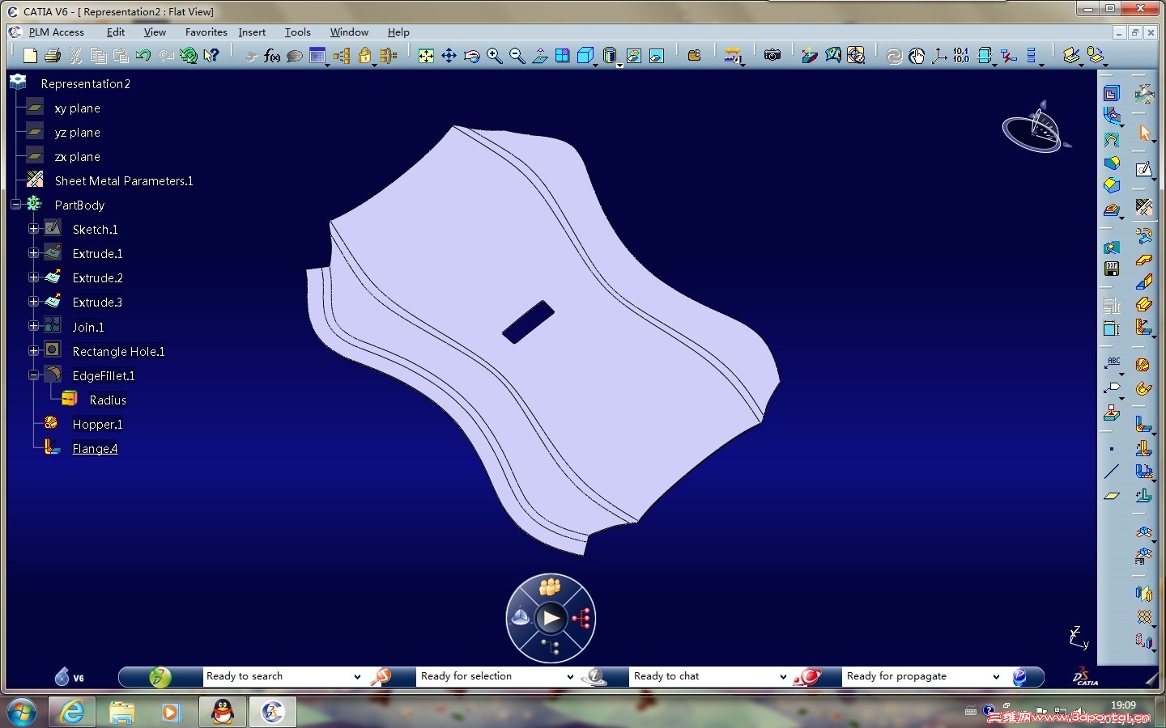The image size is (1166, 728).
Task: Open the PLM Access menu
Action: click(x=56, y=32)
